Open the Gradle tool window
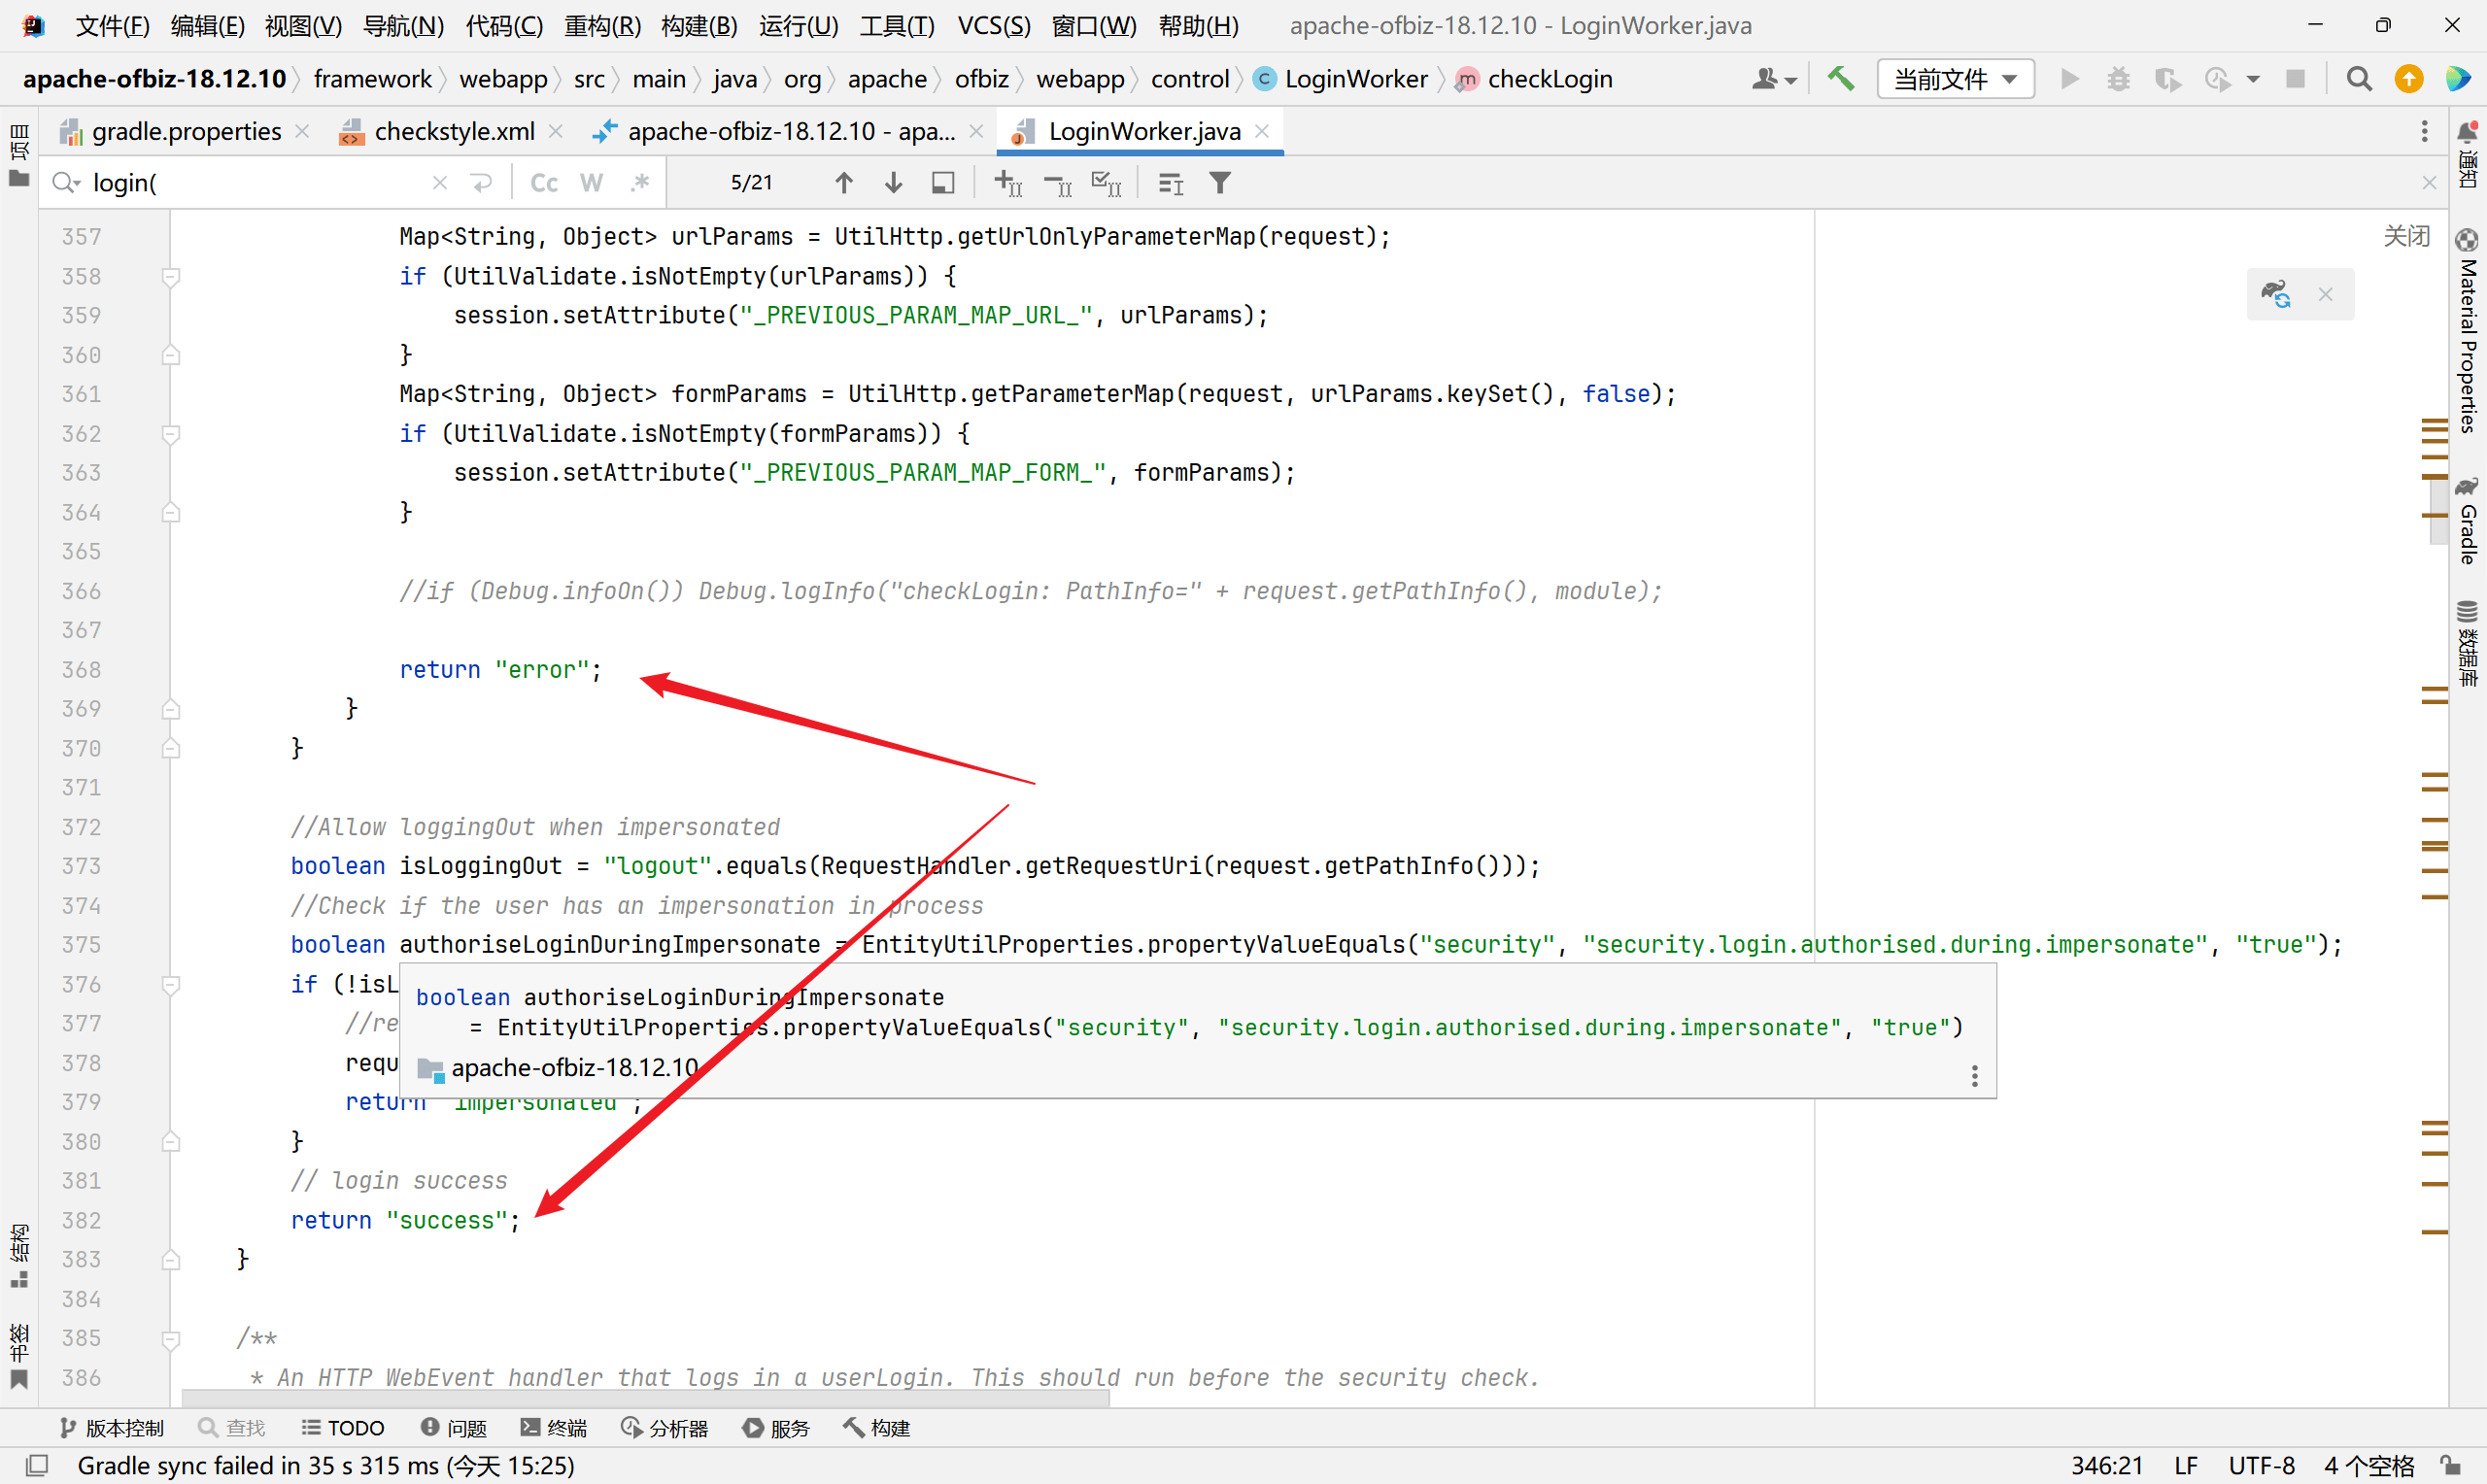 click(2468, 522)
